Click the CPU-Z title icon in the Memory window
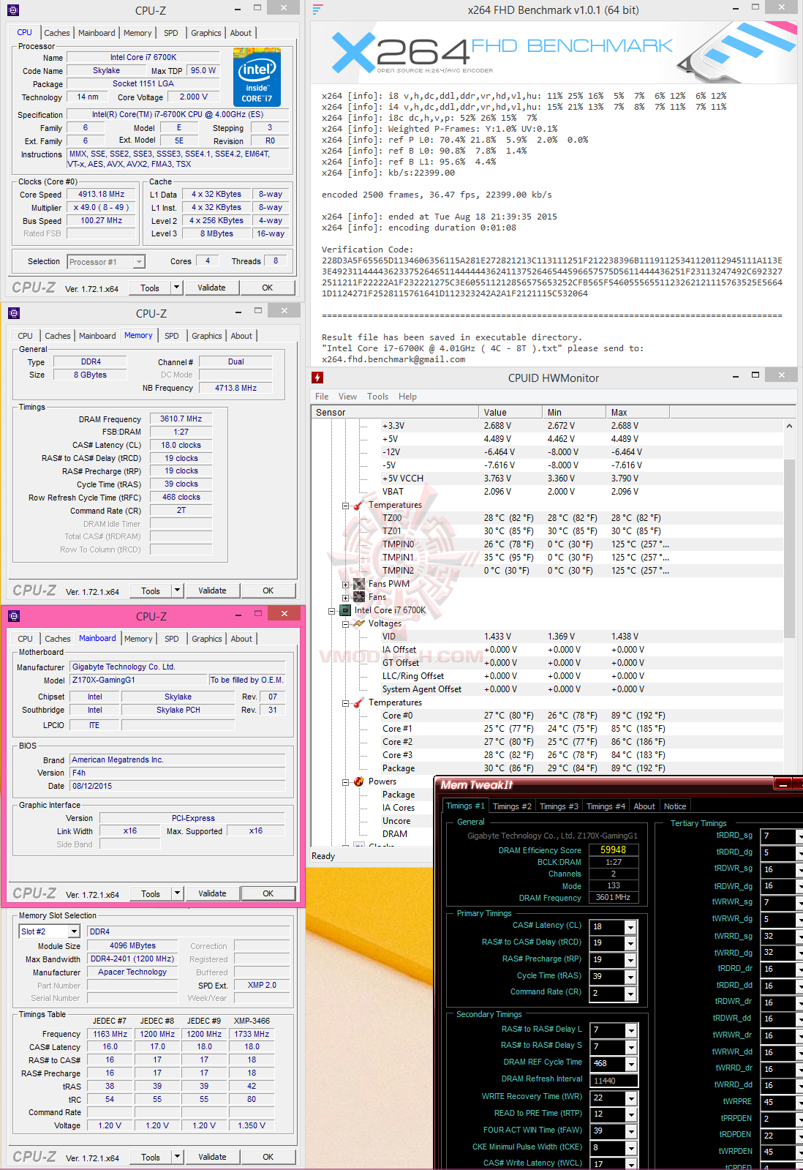The height and width of the screenshot is (1170, 803). coord(13,313)
